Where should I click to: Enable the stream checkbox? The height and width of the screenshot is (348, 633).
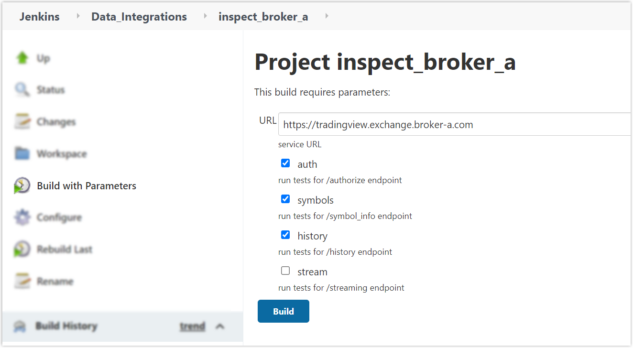tap(285, 271)
